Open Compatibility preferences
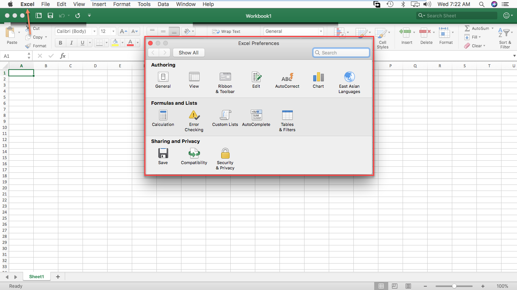This screenshot has height=290, width=517. pos(194,157)
